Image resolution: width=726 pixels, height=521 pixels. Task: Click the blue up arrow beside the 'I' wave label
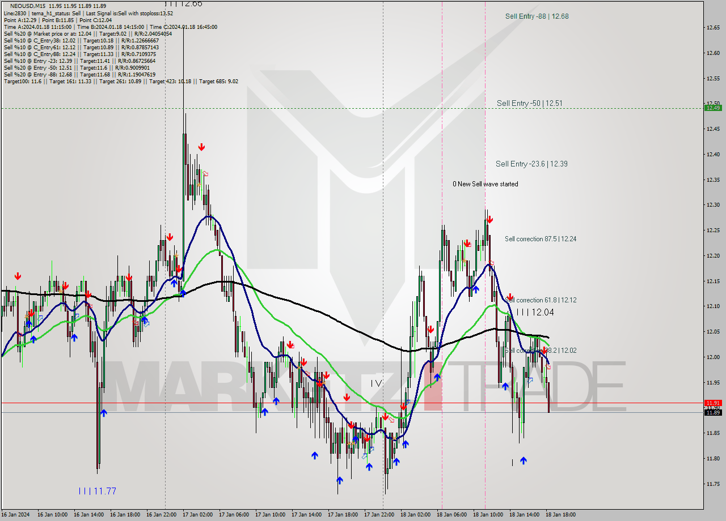(x=523, y=461)
